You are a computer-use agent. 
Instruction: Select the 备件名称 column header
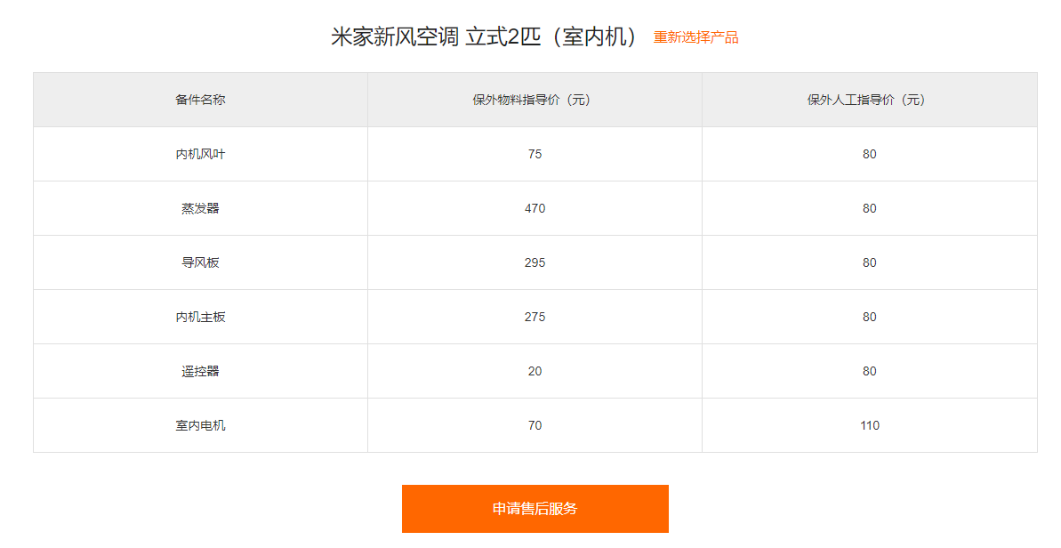pyautogui.click(x=198, y=100)
